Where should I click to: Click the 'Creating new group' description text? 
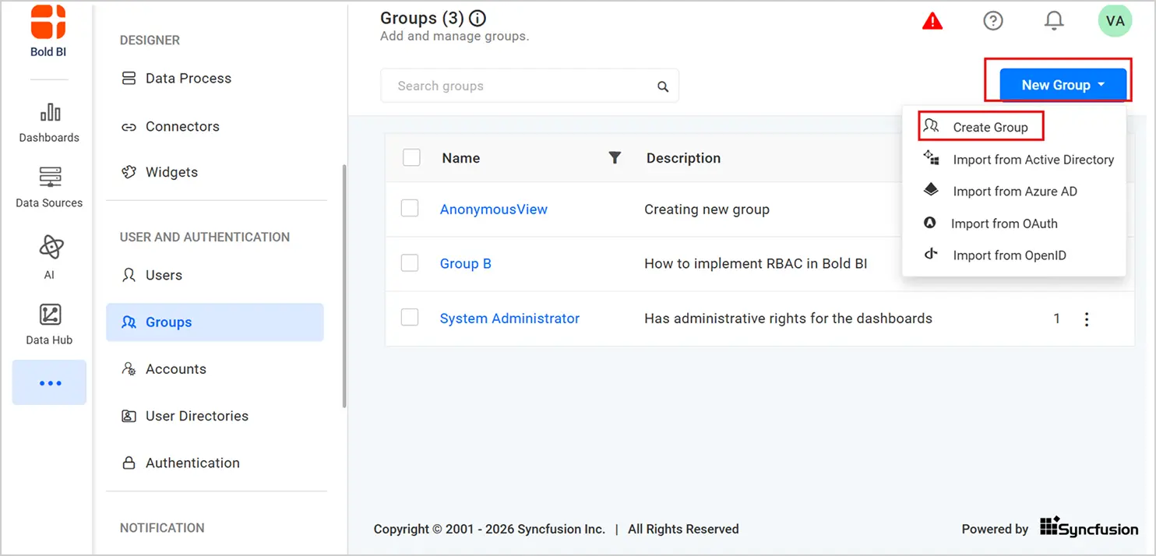tap(707, 209)
